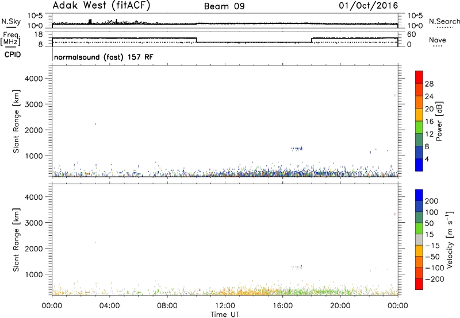Click the '28' tick on Power colorbar
The width and height of the screenshot is (460, 318).
tap(429, 84)
